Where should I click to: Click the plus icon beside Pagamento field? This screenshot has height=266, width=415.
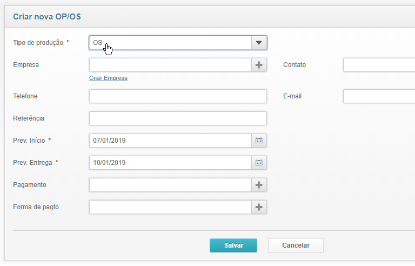pyautogui.click(x=259, y=185)
